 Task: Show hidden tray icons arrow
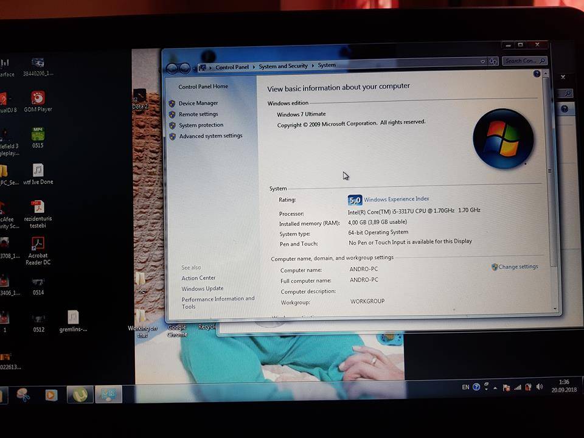495,388
